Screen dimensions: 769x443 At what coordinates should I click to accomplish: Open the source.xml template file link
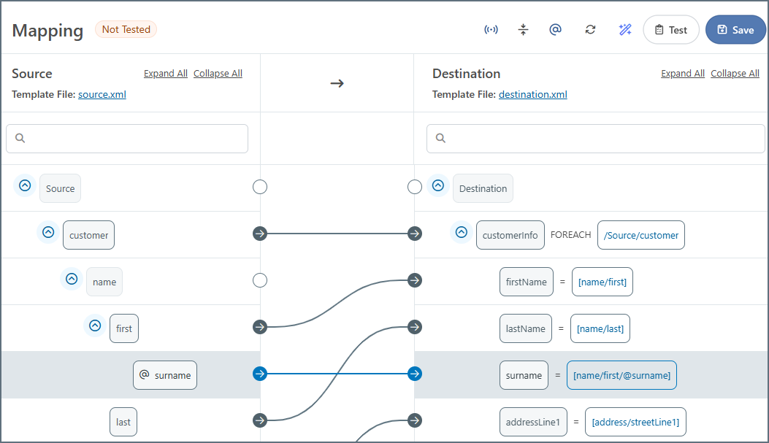[x=102, y=94]
